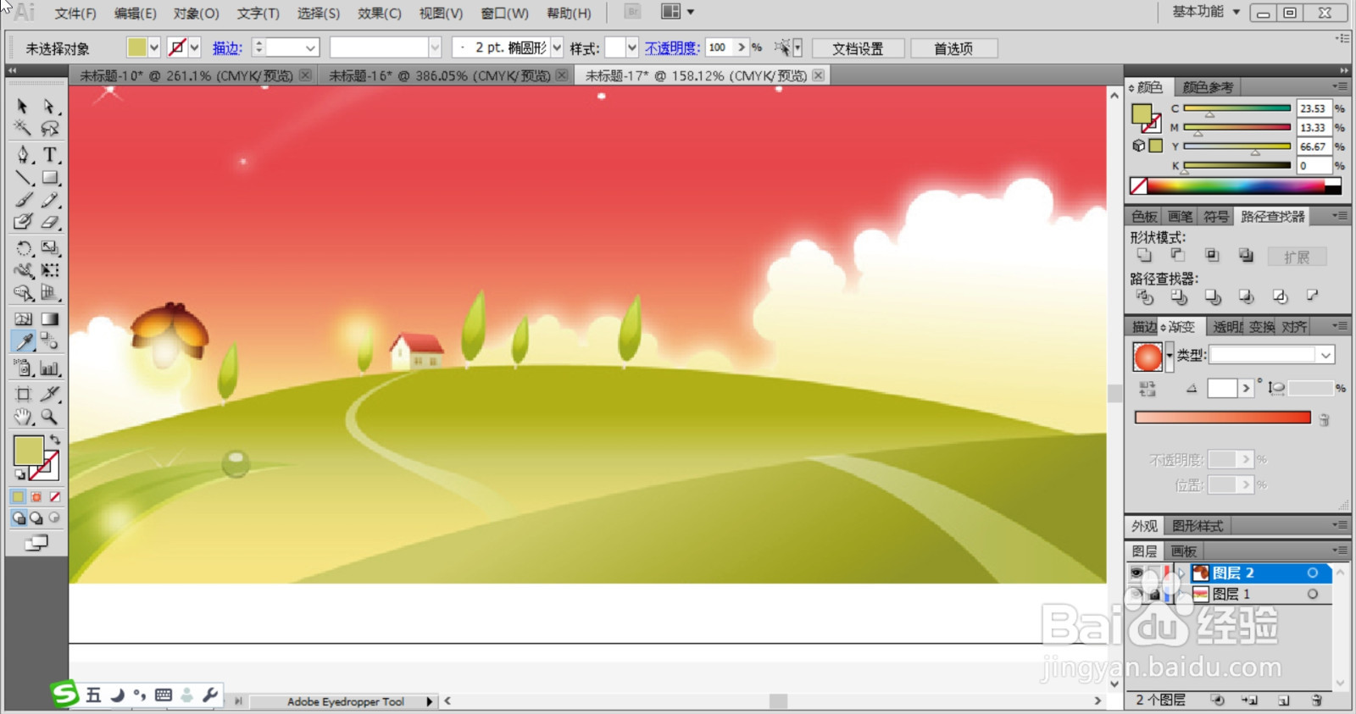Enable Draw Behind mode
The height and width of the screenshot is (714, 1356).
[36, 518]
